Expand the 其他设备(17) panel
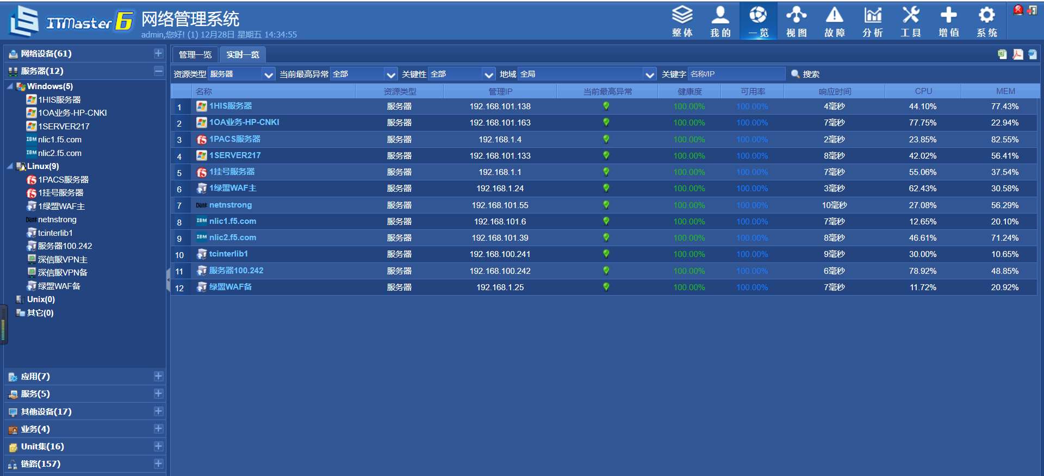Viewport: 1044px width, 476px height. (158, 411)
